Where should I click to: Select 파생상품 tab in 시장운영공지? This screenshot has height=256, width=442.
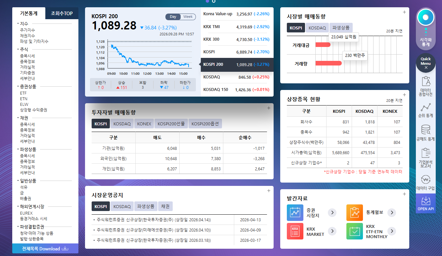pyautogui.click(x=146, y=206)
